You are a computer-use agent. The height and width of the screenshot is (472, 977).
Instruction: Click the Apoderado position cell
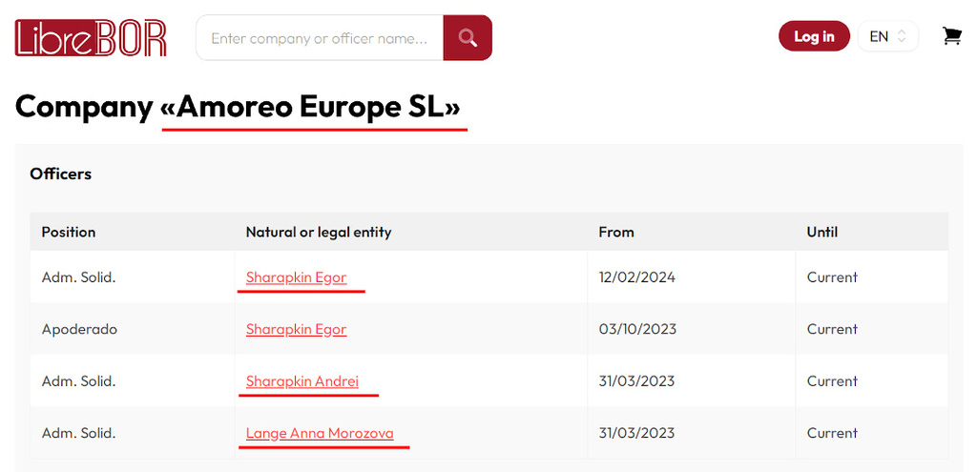(79, 329)
